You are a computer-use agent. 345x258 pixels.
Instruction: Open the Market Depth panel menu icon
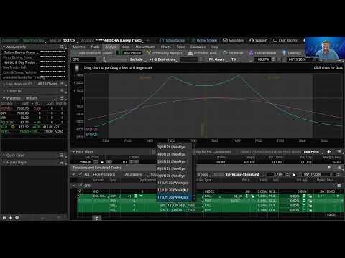62,163
